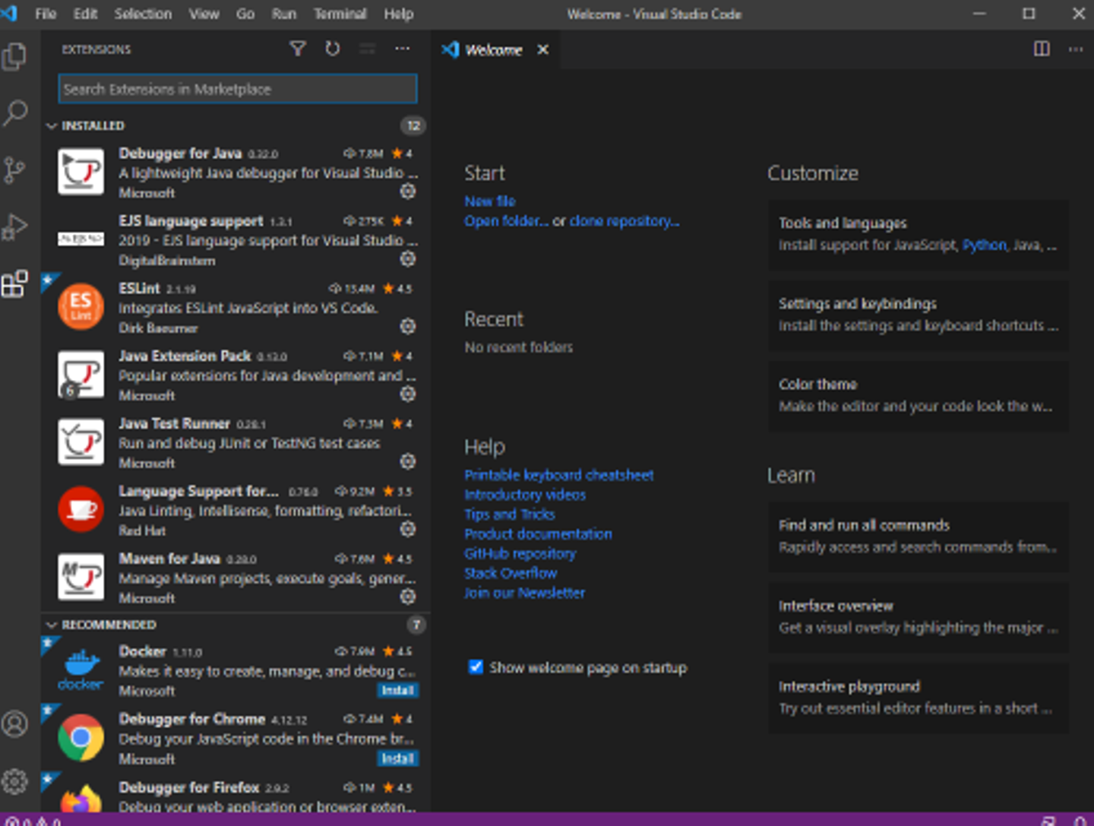This screenshot has height=826, width=1094.
Task: Install the Docker extension
Action: pyautogui.click(x=397, y=691)
